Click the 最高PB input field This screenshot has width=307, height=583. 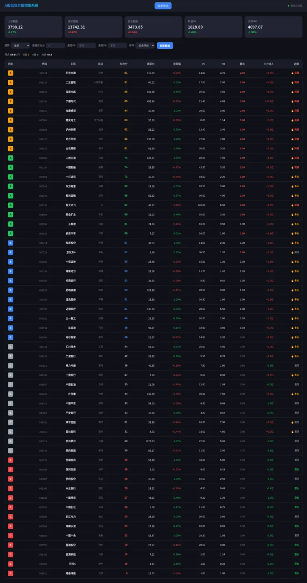click(118, 46)
